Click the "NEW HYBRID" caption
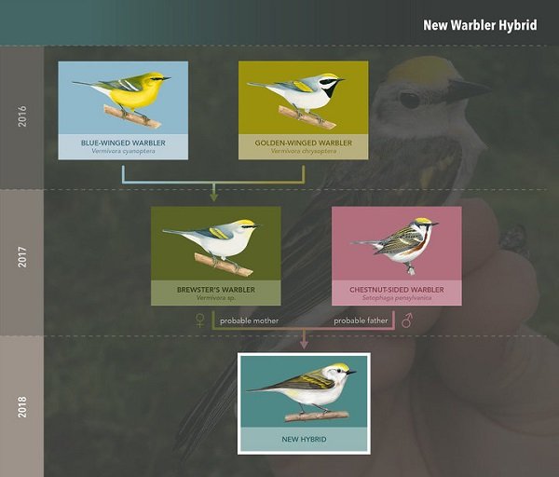Screen dimensions: 559x477 pyautogui.click(x=304, y=438)
